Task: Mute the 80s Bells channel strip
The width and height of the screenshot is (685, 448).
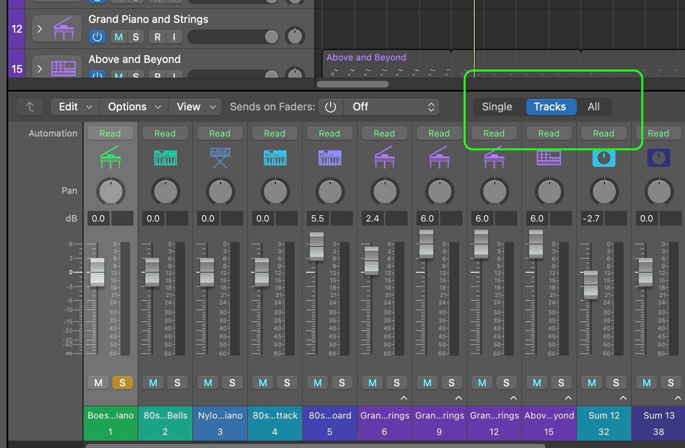Action: click(153, 383)
